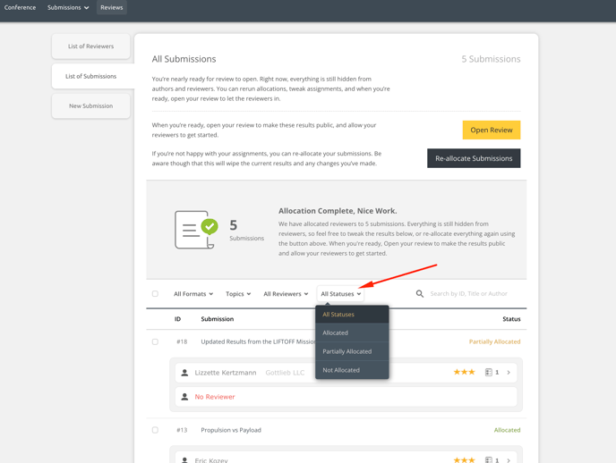Click the document count icon in Lizzette's row
This screenshot has height=463, width=616.
489,373
